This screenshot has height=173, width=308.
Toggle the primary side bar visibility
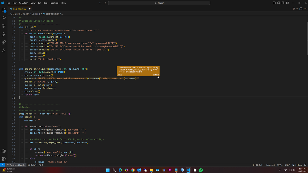(274, 3)
